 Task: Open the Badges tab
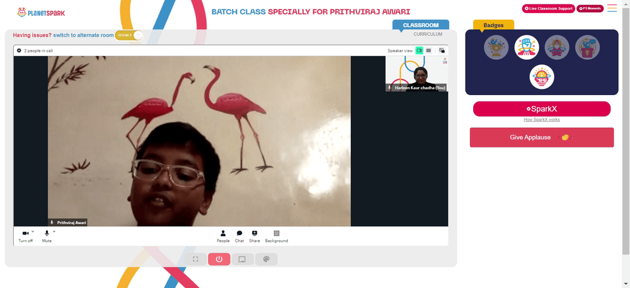pos(493,25)
